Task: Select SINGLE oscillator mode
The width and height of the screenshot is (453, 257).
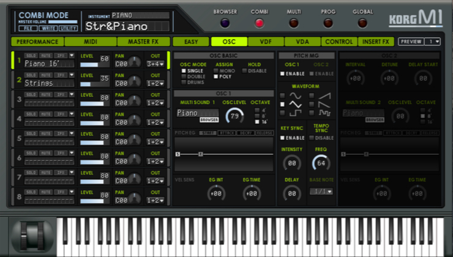Action: [x=184, y=71]
